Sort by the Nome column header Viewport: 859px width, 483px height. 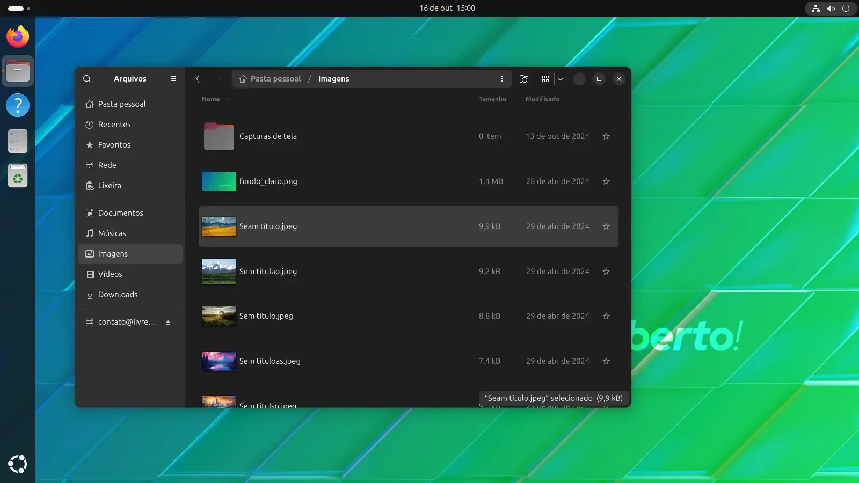(211, 99)
